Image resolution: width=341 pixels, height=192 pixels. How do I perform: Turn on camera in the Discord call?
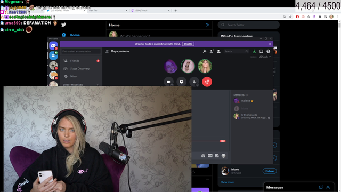(168, 82)
